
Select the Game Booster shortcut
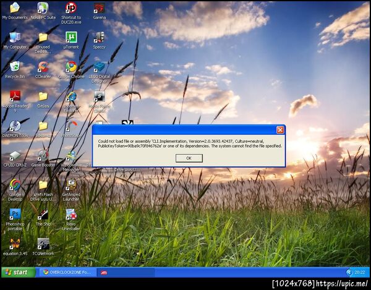pyautogui.click(x=43, y=158)
